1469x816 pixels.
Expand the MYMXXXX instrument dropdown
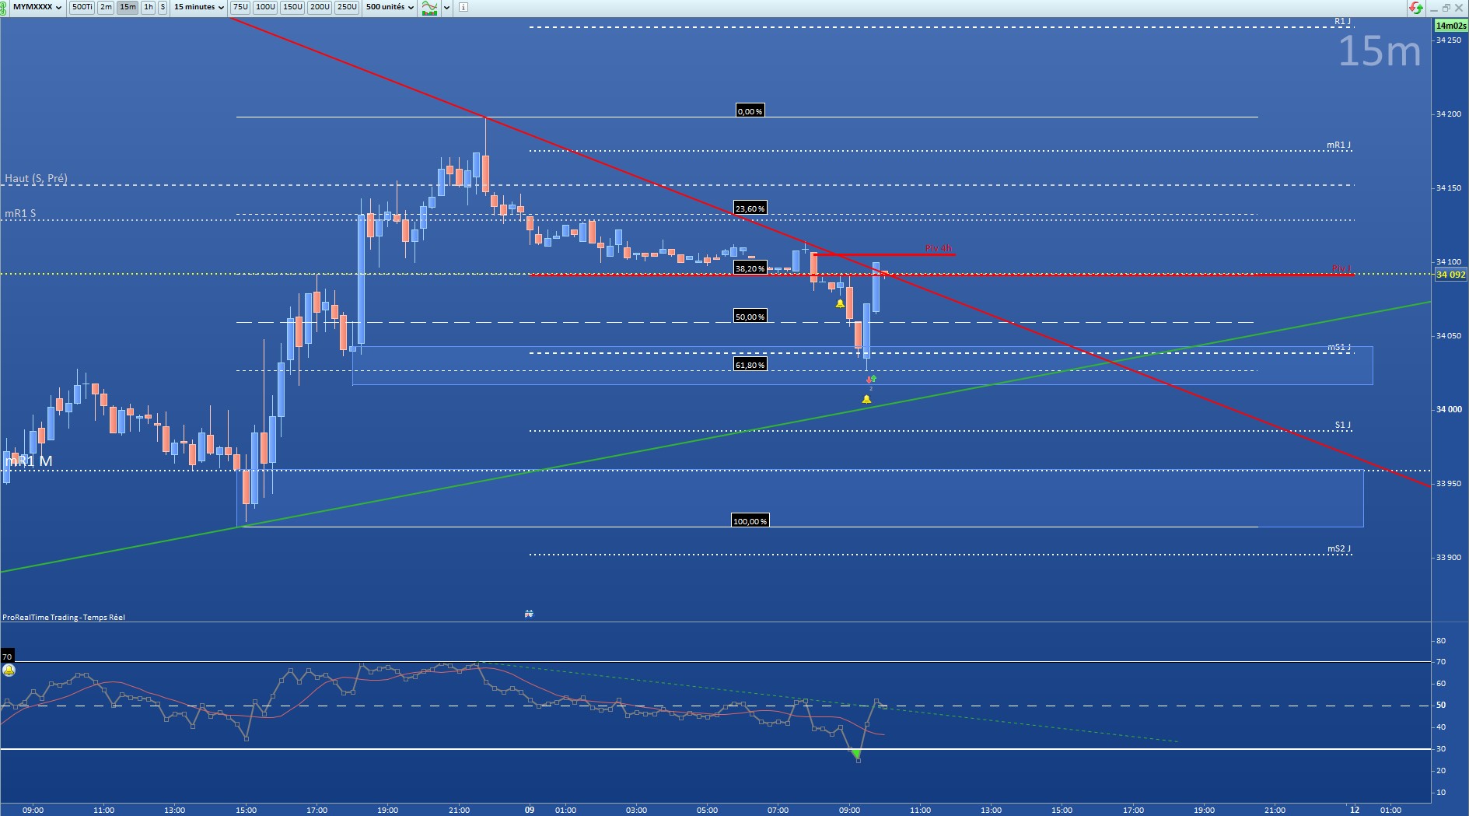coord(37,7)
